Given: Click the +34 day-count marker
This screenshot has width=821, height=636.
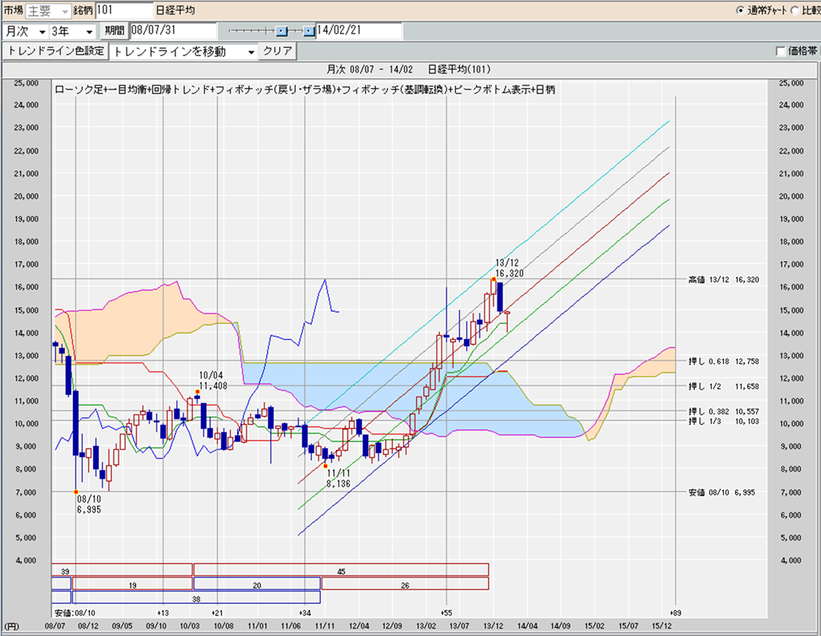Looking at the screenshot, I should (304, 613).
